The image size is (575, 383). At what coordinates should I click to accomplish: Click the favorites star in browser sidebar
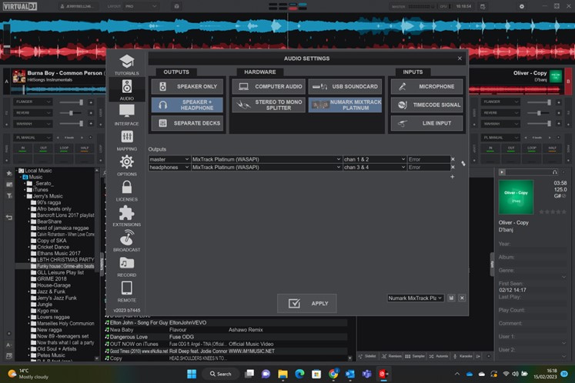click(9, 173)
